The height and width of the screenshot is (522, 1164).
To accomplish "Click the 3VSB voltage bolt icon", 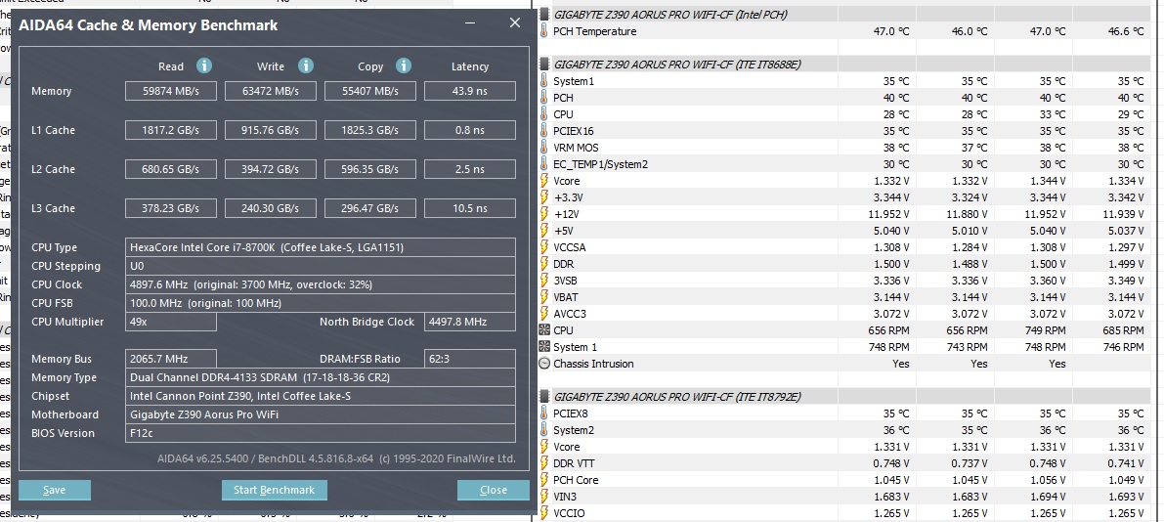I will [544, 281].
